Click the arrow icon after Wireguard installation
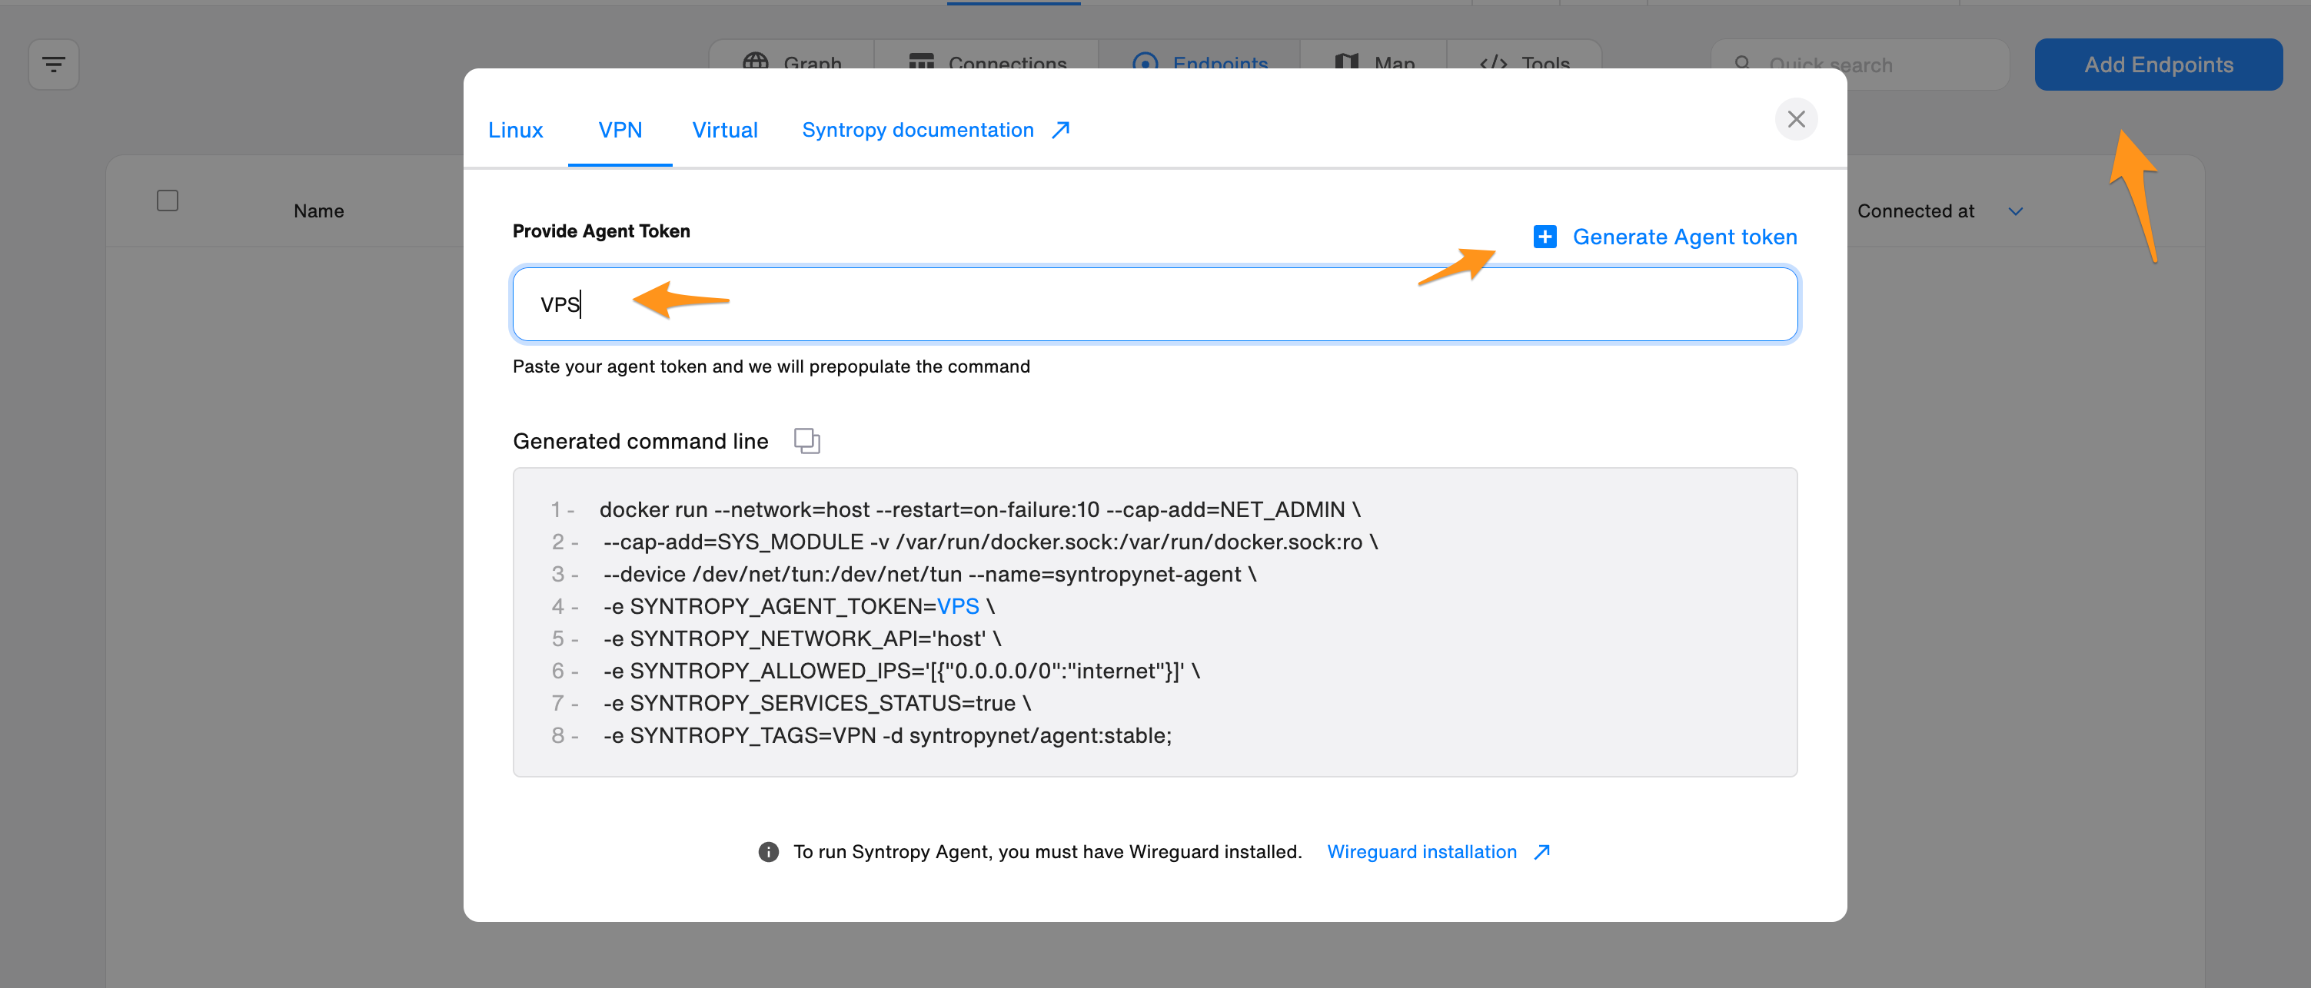 pos(1541,852)
